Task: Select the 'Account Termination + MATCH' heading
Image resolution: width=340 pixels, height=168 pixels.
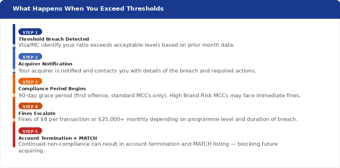Action: click(58, 138)
